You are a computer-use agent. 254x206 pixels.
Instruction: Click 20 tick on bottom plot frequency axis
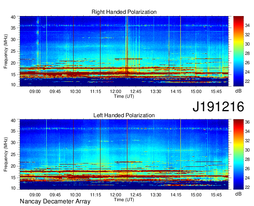[x=13, y=166]
